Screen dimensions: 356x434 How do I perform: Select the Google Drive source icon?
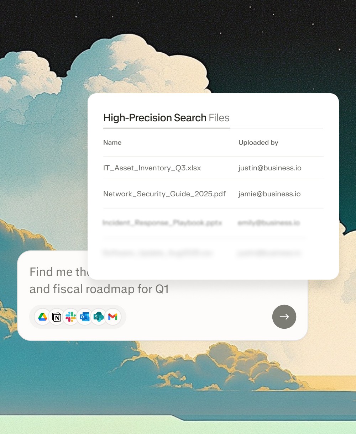pos(43,317)
